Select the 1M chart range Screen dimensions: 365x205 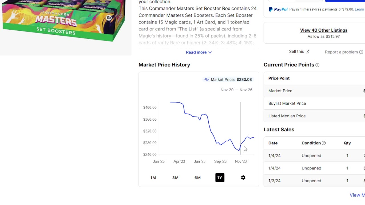(153, 178)
